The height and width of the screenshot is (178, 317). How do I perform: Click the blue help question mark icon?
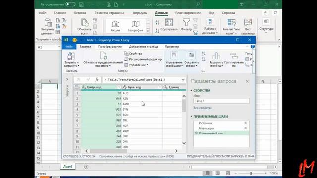pyautogui.click(x=252, y=46)
